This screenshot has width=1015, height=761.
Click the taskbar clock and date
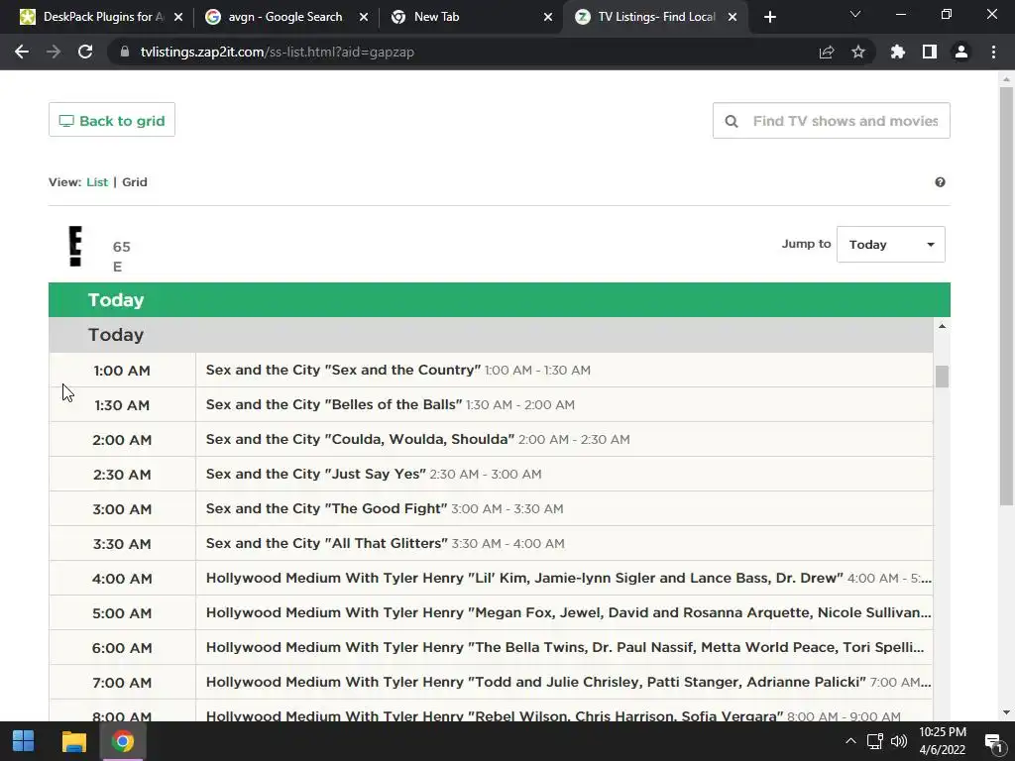[x=943, y=741]
